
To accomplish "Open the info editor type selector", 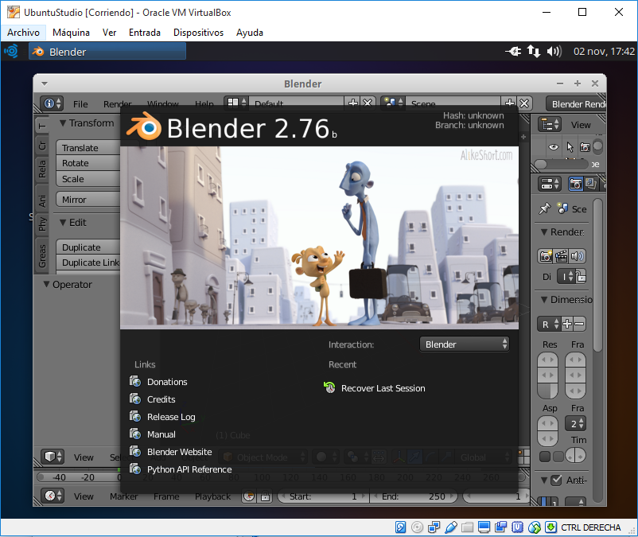I will (53, 104).
